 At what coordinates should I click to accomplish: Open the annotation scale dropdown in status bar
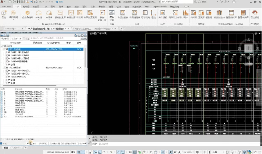click(x=193, y=152)
